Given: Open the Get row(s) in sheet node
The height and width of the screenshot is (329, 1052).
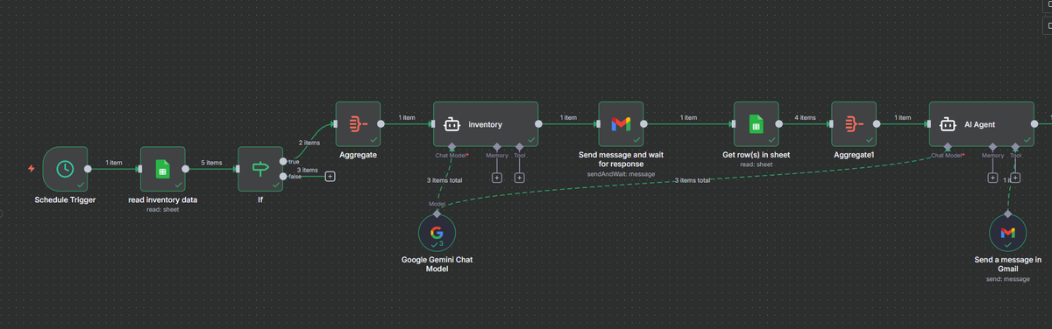Looking at the screenshot, I should (756, 124).
